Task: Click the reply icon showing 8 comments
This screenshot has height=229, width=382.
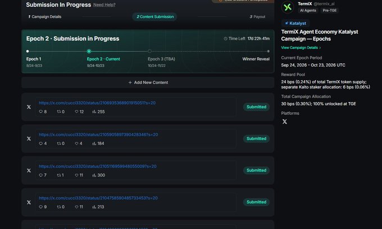Action: (x=40, y=112)
